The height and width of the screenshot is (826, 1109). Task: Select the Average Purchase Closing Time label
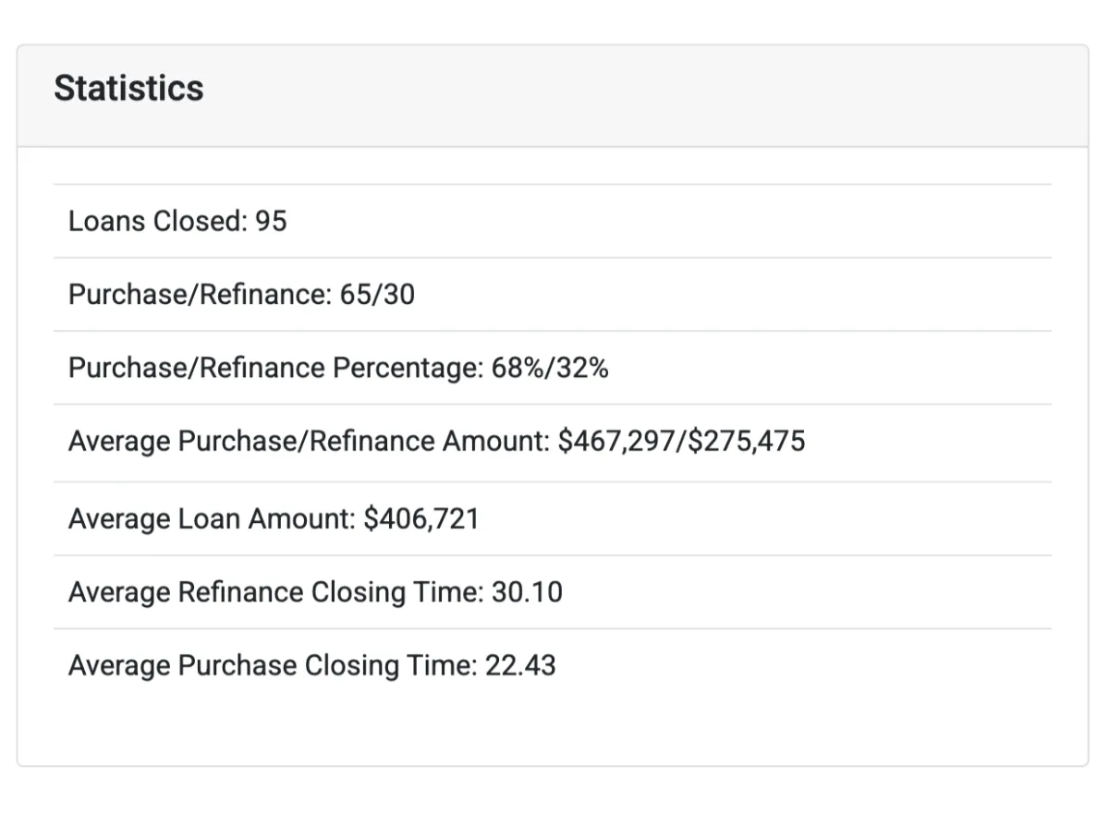point(273,665)
